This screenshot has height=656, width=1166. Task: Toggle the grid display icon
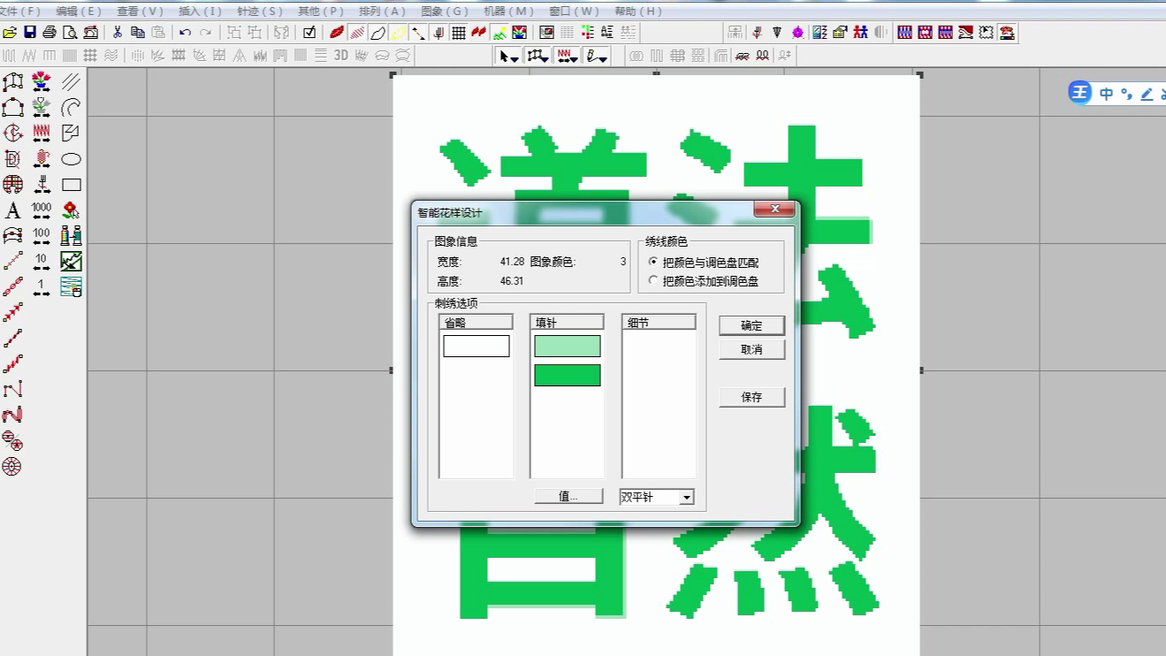(459, 33)
